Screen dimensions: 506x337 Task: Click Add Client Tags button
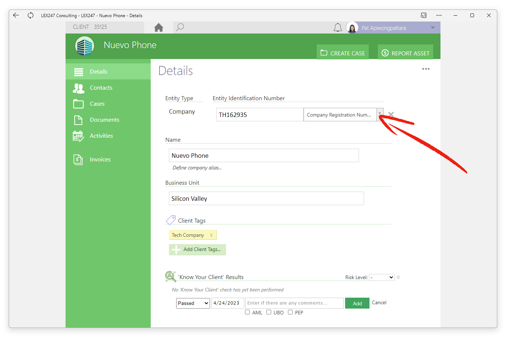pyautogui.click(x=197, y=250)
